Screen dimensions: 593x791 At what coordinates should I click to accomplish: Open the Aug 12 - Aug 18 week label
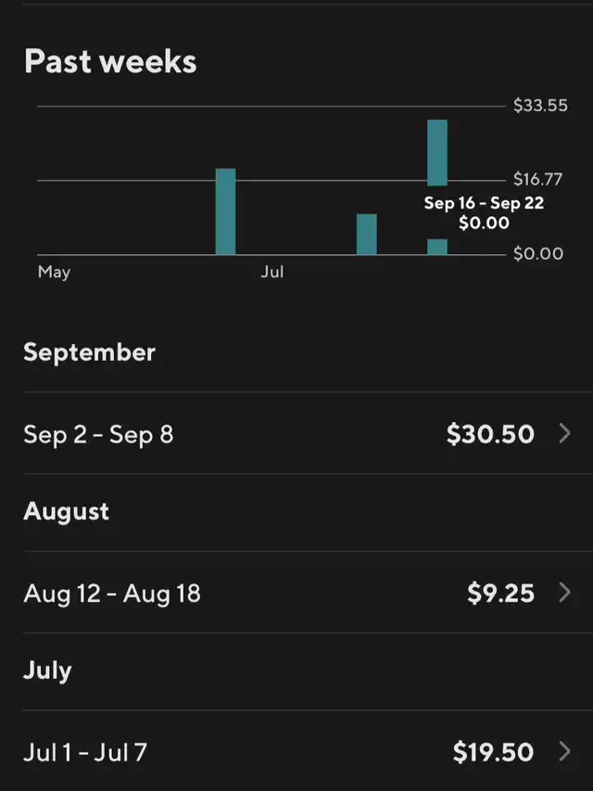(112, 593)
